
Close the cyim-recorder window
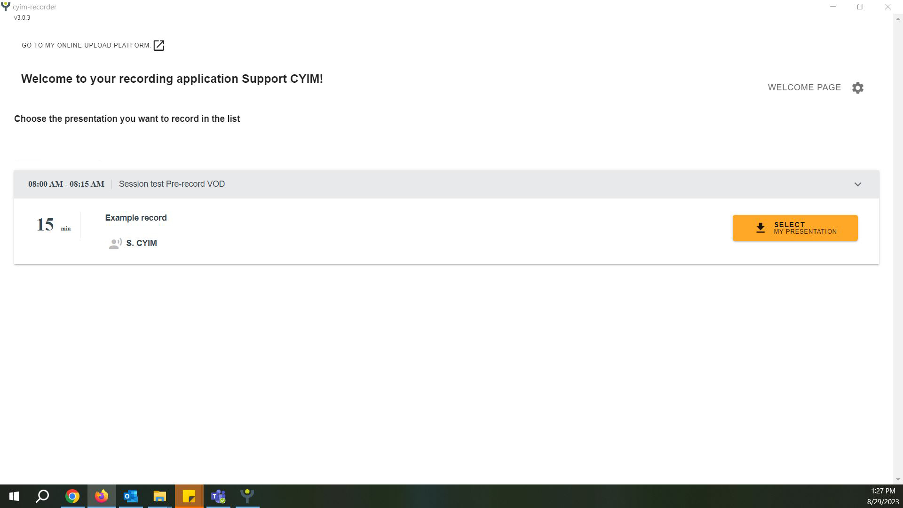[887, 7]
